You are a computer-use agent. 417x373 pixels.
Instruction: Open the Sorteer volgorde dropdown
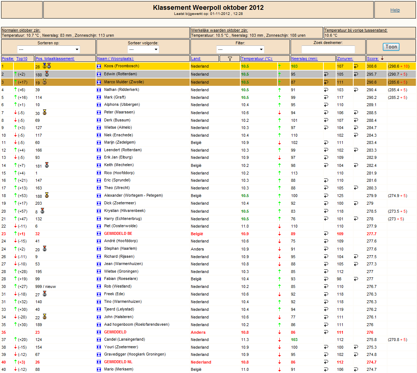pos(143,49)
